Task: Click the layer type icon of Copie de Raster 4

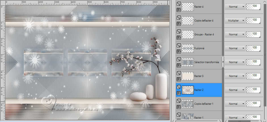Action: 179,18
